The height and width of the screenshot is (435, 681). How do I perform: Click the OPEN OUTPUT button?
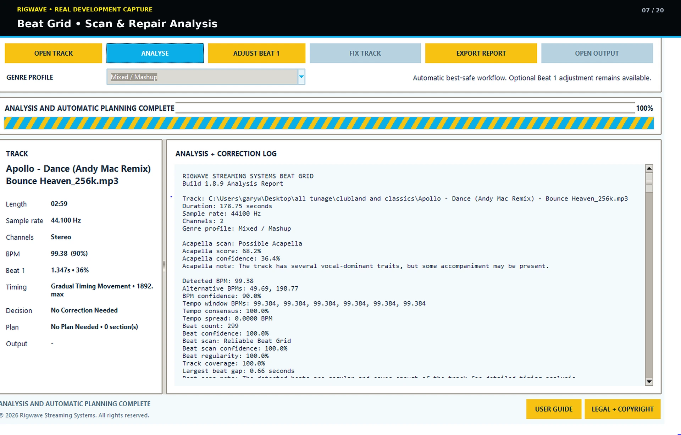597,53
